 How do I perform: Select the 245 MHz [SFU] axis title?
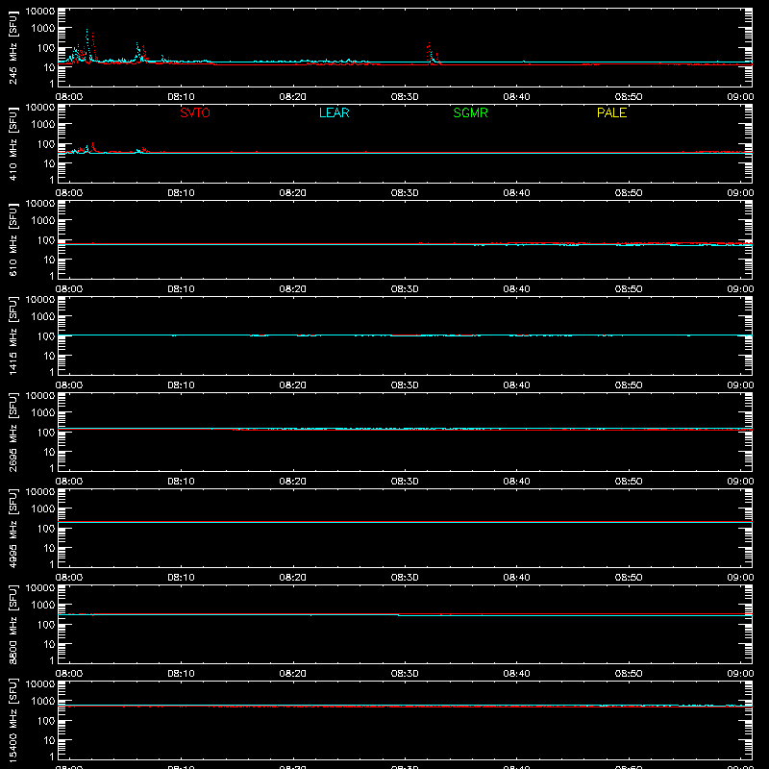(12, 48)
